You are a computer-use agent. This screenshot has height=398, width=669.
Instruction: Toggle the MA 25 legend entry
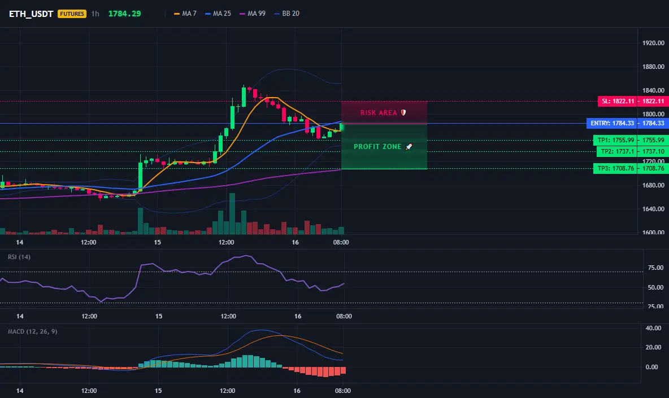point(218,14)
